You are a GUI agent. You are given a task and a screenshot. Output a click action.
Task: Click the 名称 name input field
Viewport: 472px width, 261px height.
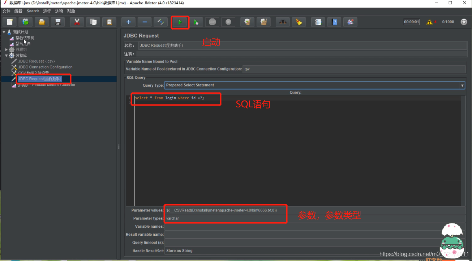pos(302,46)
